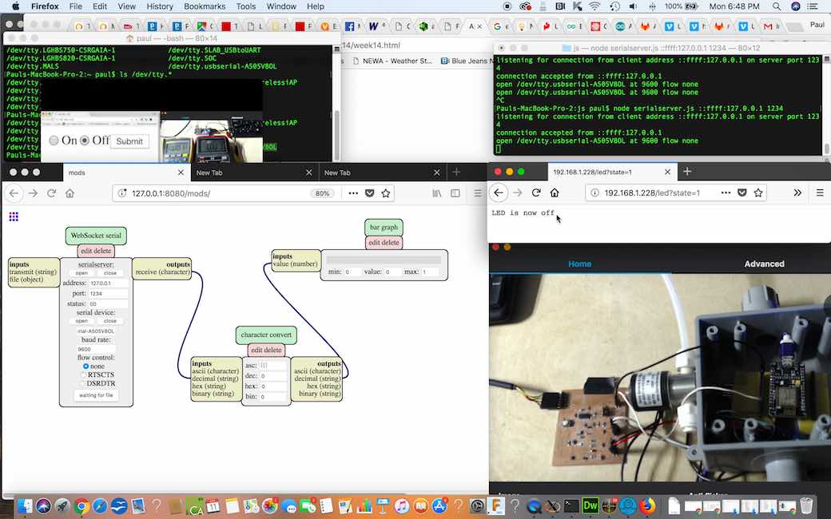831x519 pixels.
Task: Open home in the 192.168.1.228 window
Action: click(555, 192)
